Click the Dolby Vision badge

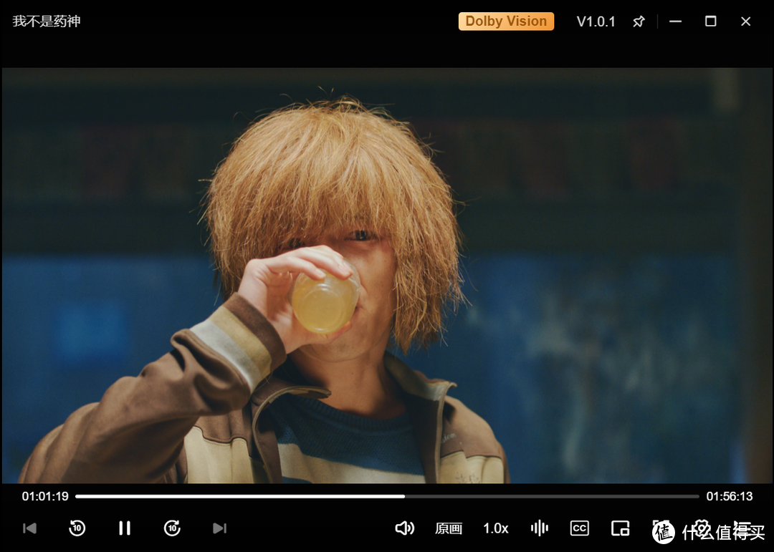pos(506,21)
